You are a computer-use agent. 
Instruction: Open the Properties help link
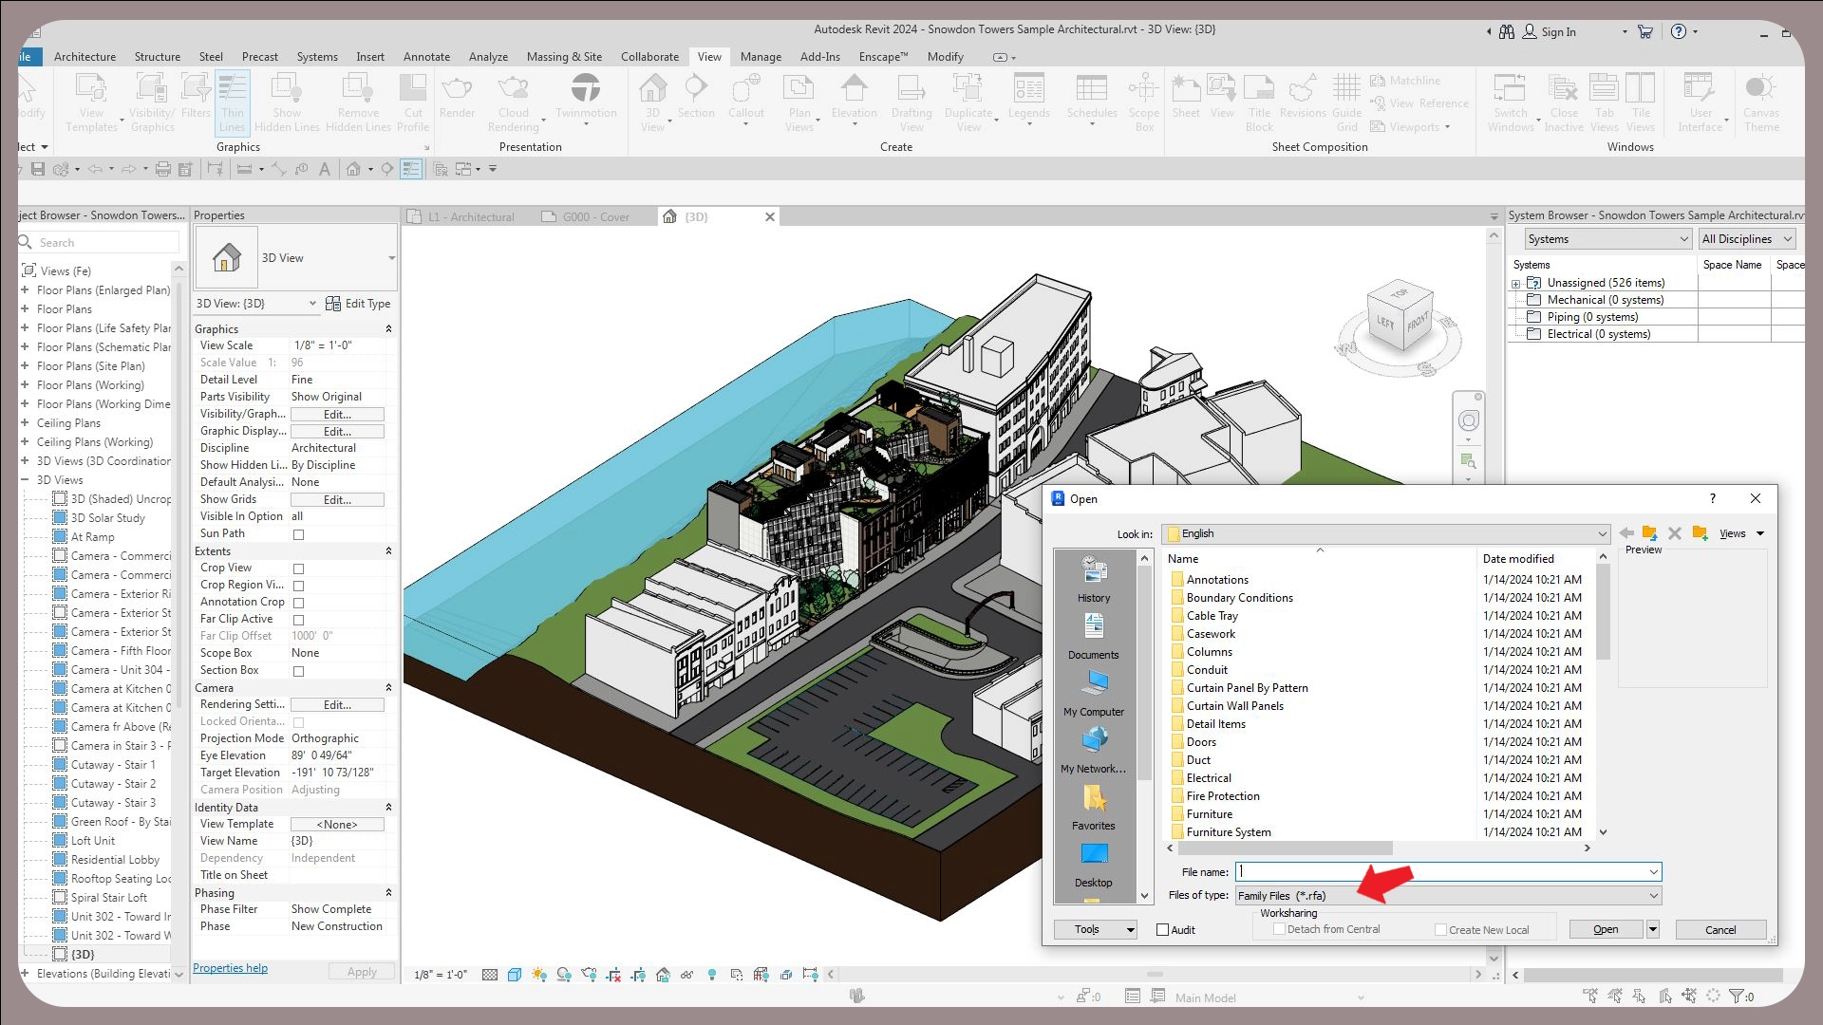230,968
